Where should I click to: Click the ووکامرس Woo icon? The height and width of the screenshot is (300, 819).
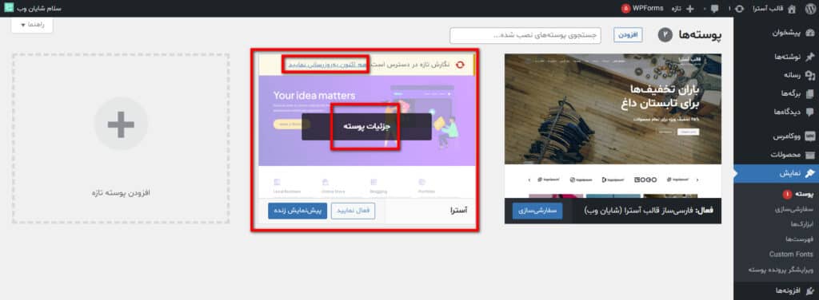coord(809,136)
